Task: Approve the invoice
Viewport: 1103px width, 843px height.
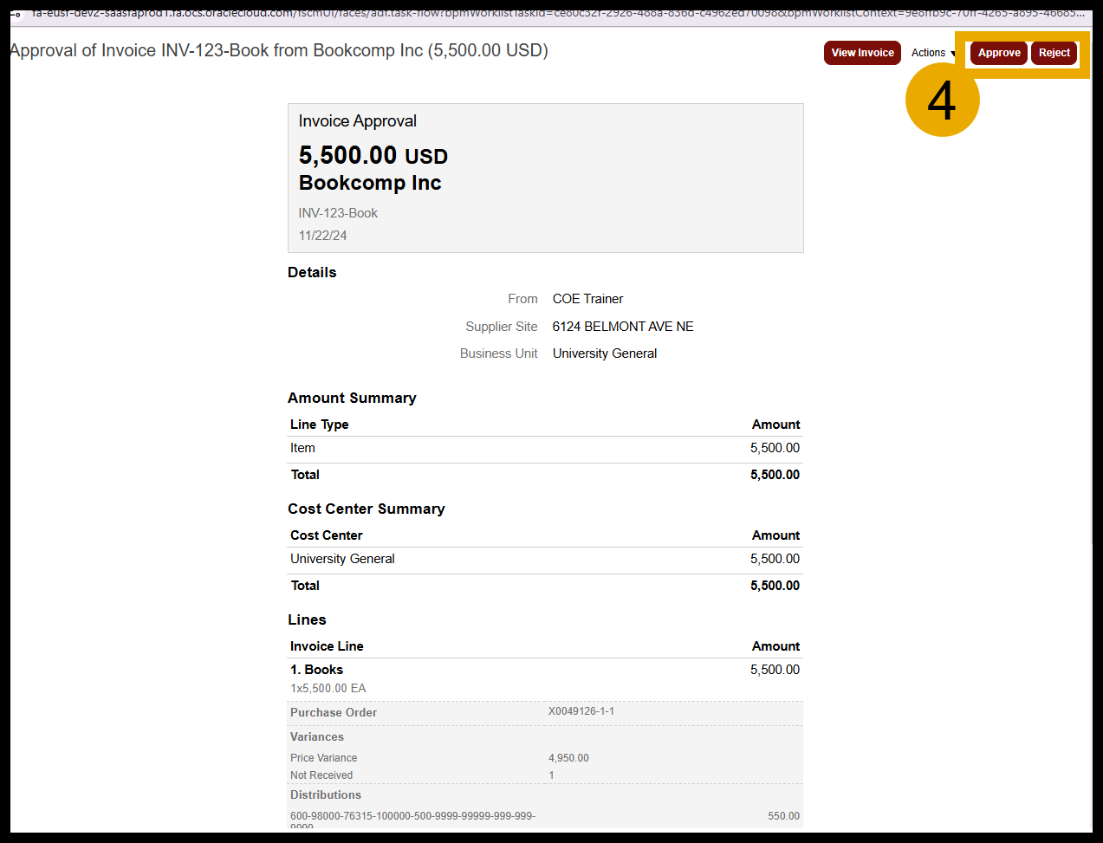Action: coord(999,53)
